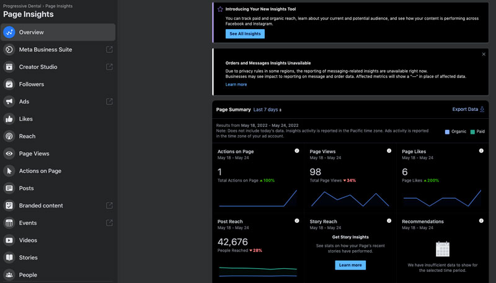Click the Page Views line chart
Image resolution: width=496 pixels, height=283 pixels.
coord(350,199)
